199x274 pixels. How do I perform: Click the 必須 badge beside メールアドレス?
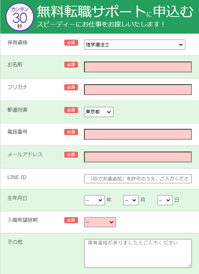(x=71, y=155)
